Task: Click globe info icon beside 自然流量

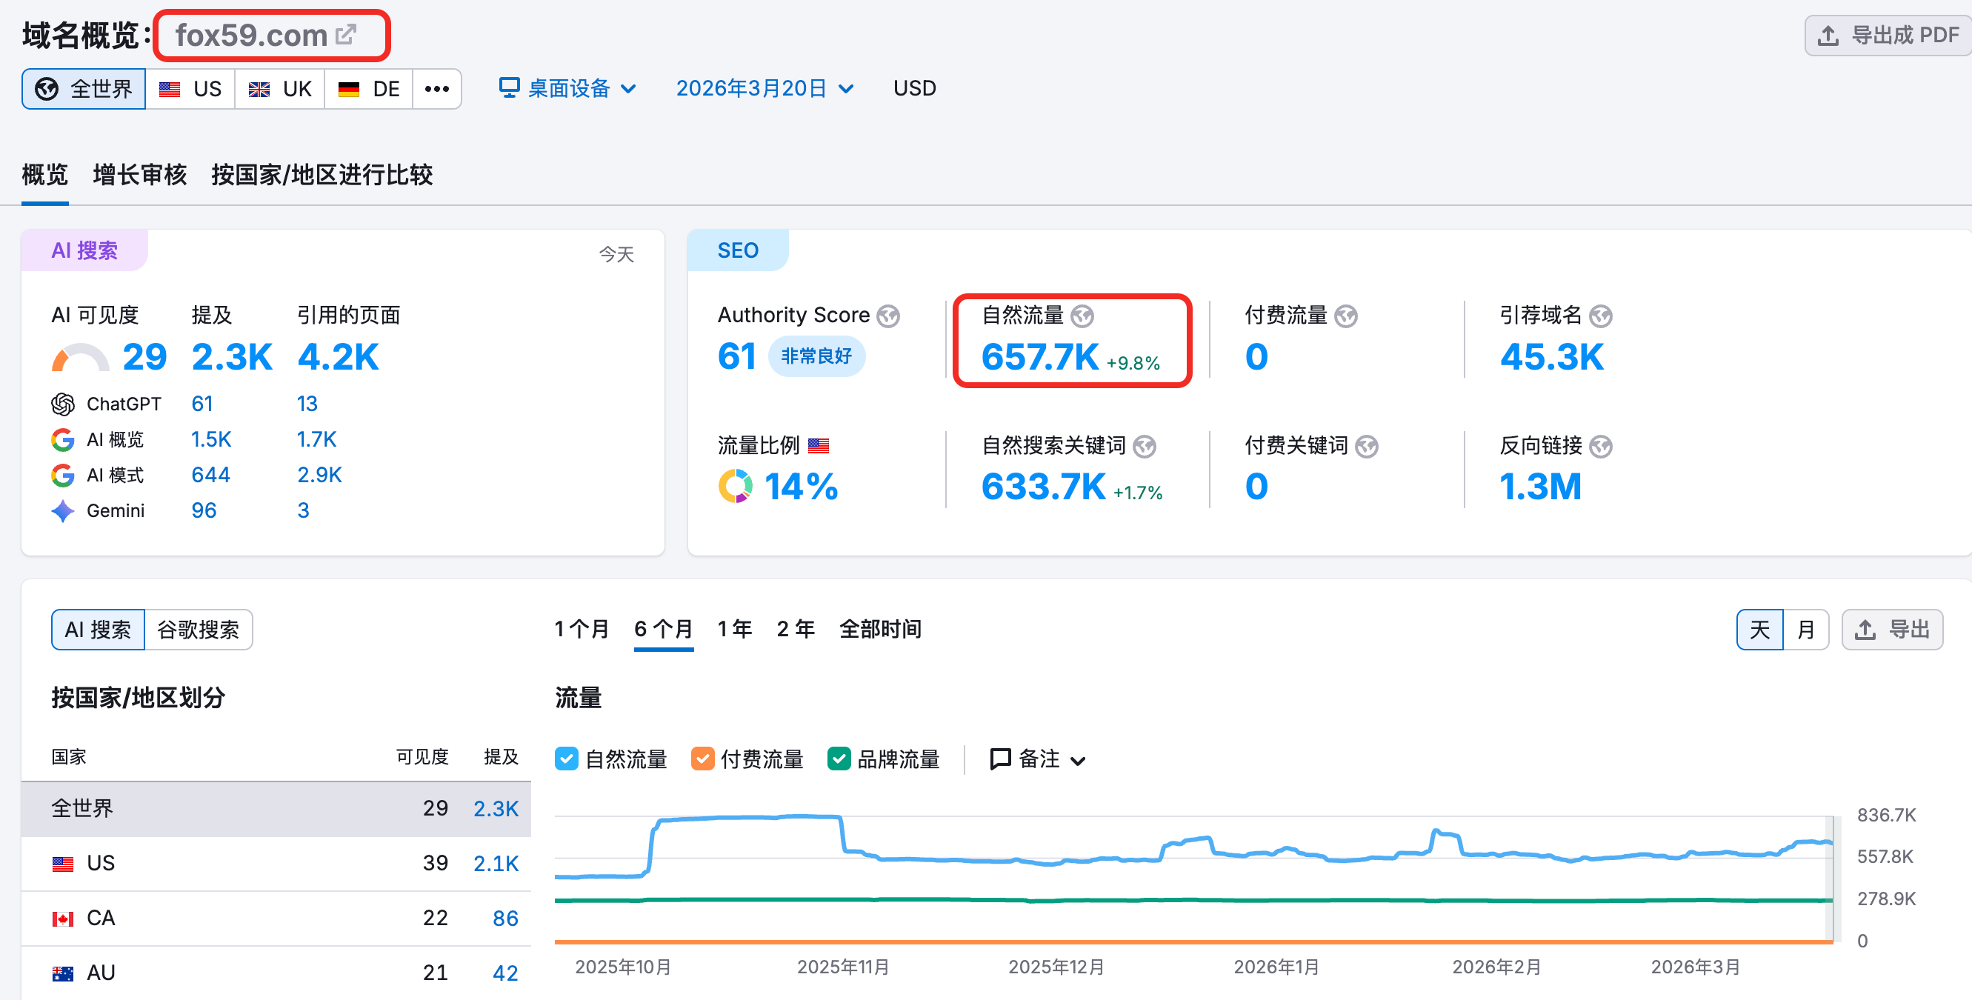Action: pyautogui.click(x=1082, y=316)
